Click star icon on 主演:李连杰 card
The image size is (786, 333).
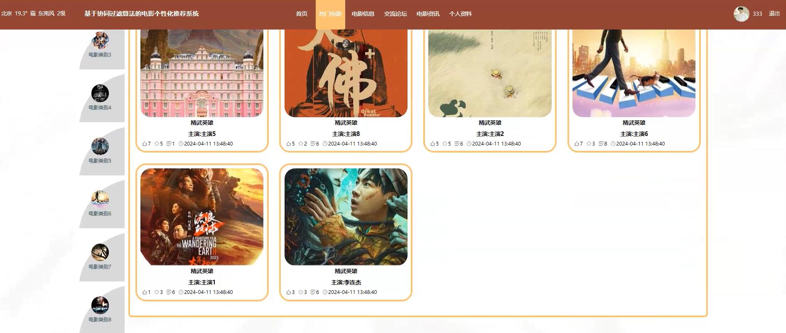point(301,292)
